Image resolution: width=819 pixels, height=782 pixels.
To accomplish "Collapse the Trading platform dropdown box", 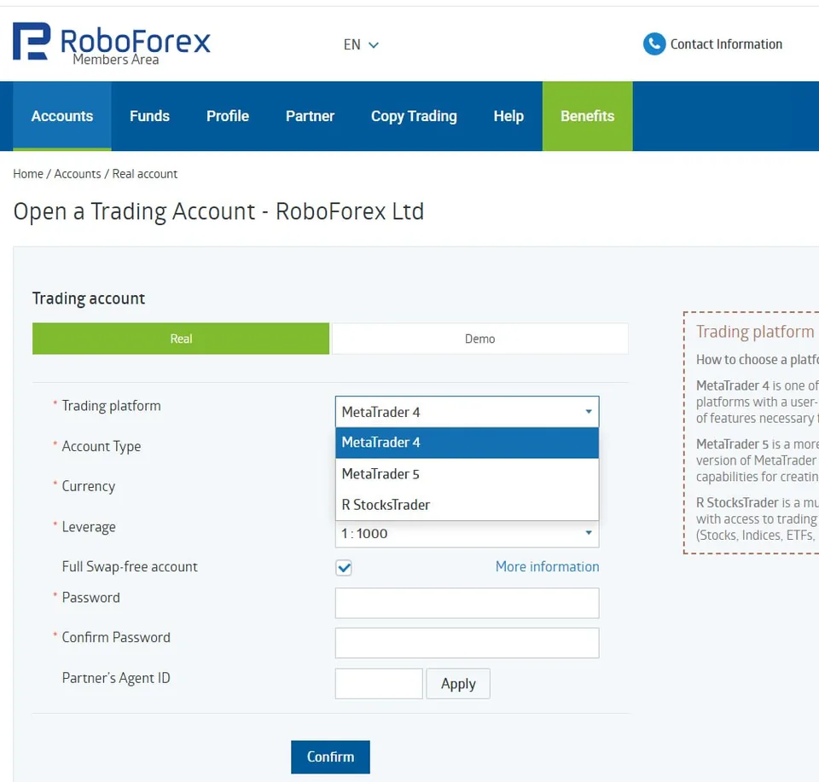I will (x=467, y=412).
